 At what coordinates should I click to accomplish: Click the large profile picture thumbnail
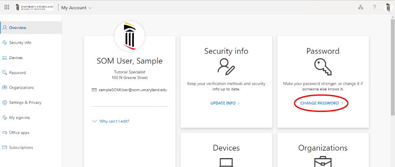pos(130,36)
